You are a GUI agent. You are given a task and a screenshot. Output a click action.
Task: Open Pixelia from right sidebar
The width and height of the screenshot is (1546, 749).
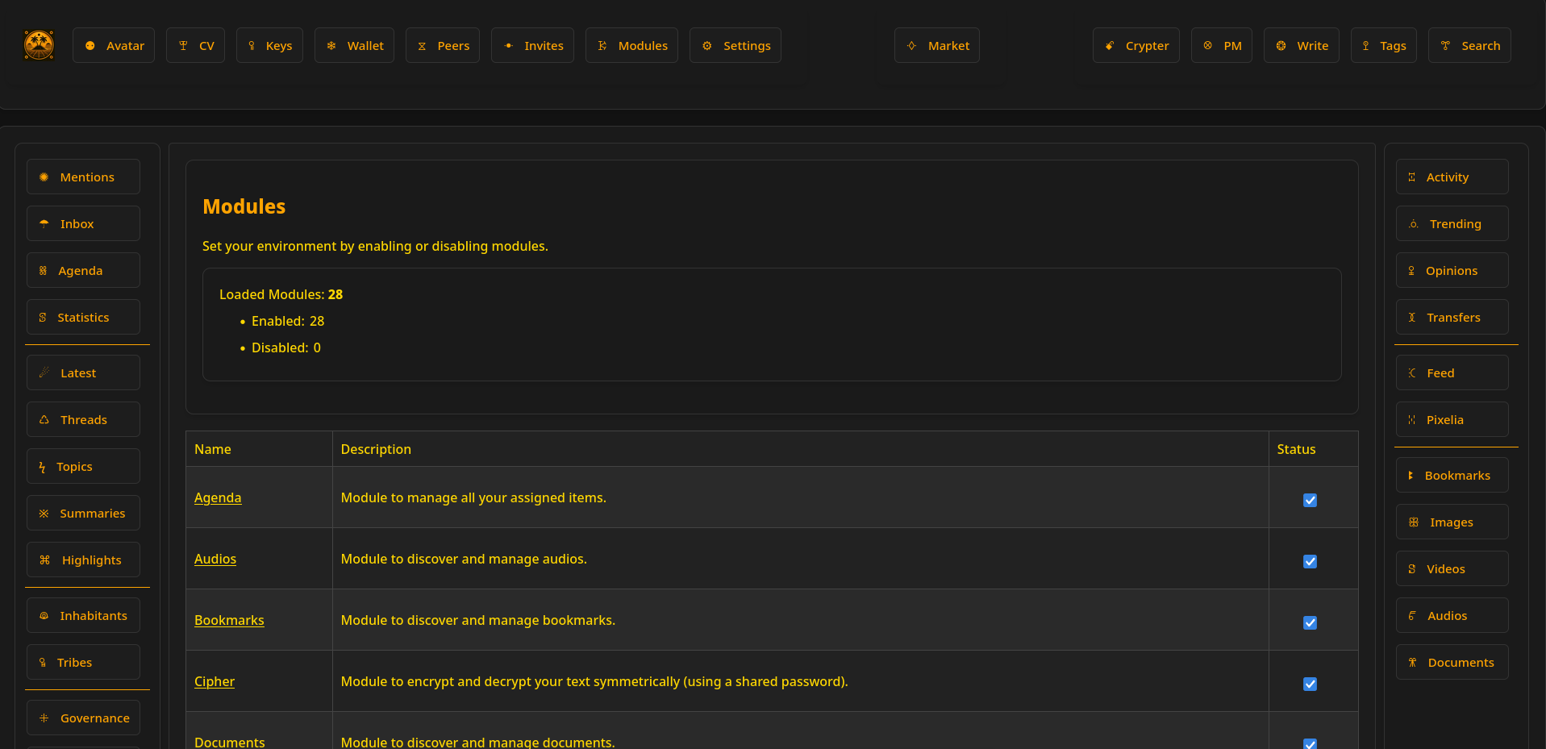(x=1452, y=419)
